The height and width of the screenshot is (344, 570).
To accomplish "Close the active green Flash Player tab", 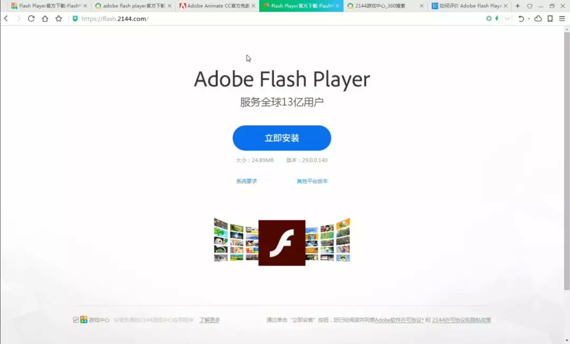I will pyautogui.click(x=337, y=6).
